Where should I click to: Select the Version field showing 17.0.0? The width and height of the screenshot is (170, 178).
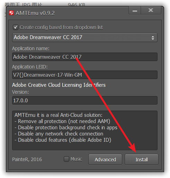[x=85, y=101]
